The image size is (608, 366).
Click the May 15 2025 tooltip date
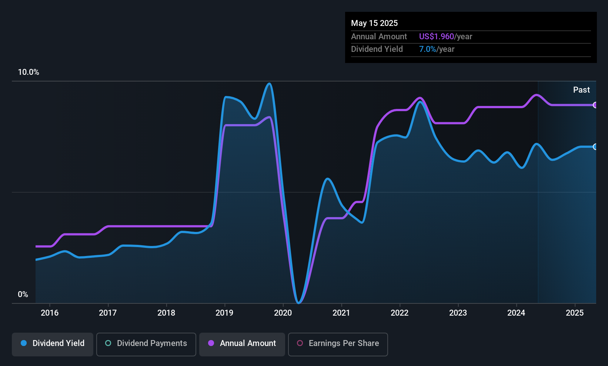point(374,23)
